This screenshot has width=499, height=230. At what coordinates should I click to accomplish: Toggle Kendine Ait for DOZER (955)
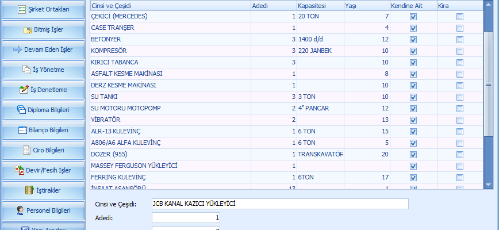413,155
